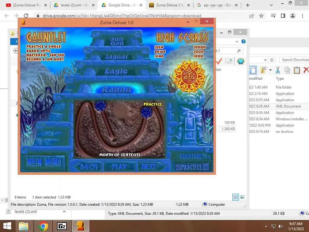
Task: Select the Eagle difficulty level
Action: click(x=116, y=71)
